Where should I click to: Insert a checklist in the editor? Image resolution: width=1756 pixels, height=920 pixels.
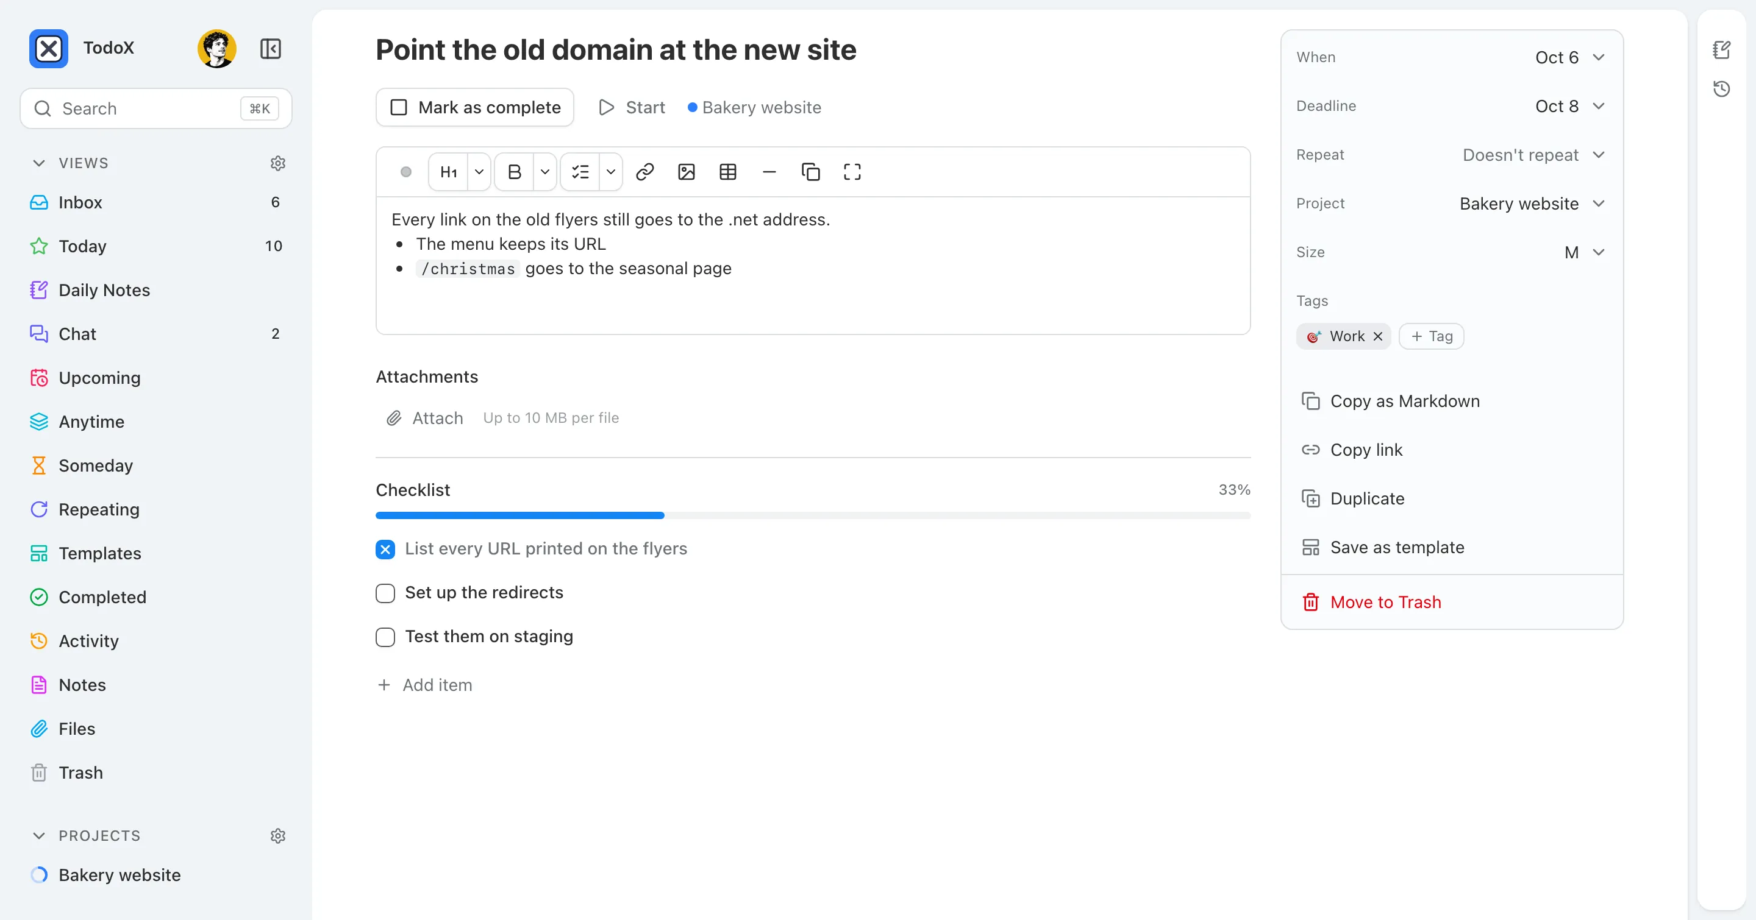point(580,172)
